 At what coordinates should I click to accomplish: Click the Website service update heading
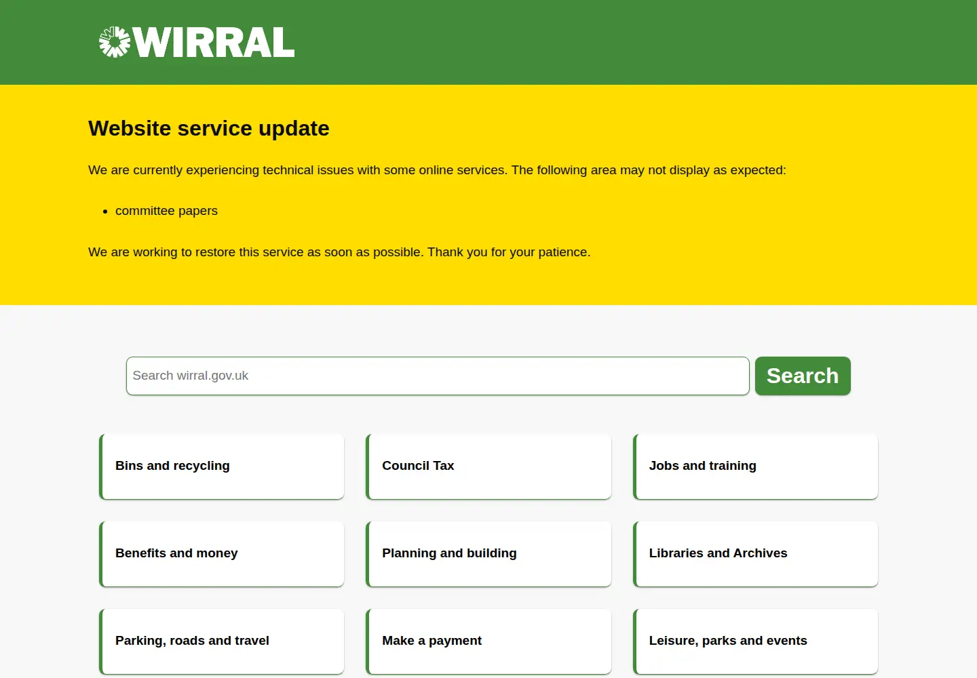click(209, 128)
